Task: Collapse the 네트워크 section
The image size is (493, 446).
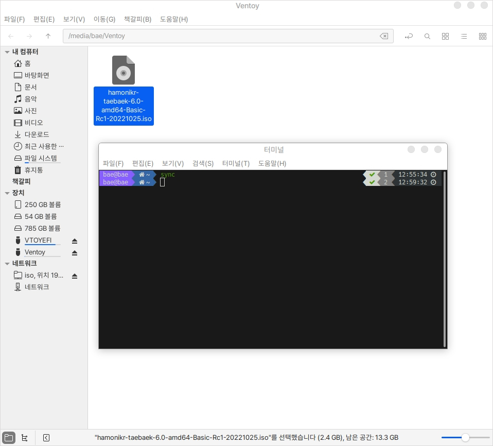Action: 7,264
